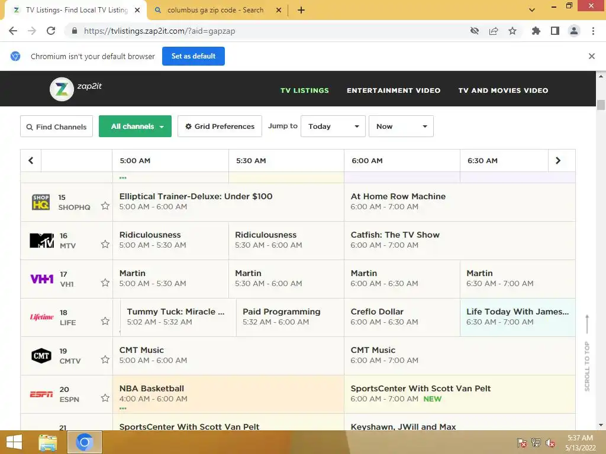Open Elliptical Trainer-Deluxe listing
Viewport: 606px width, 454px height.
point(228,202)
